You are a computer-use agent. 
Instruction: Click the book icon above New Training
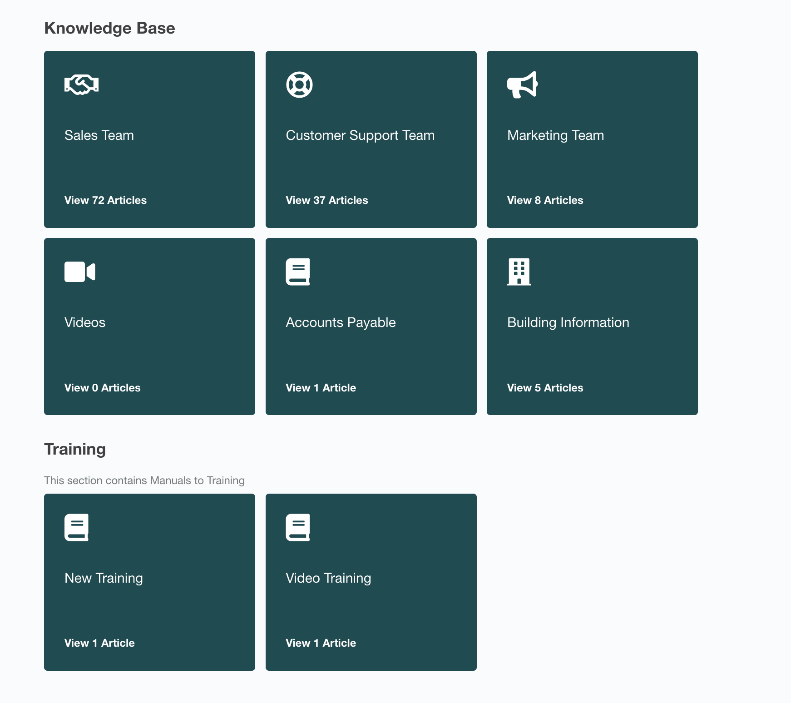coord(76,527)
